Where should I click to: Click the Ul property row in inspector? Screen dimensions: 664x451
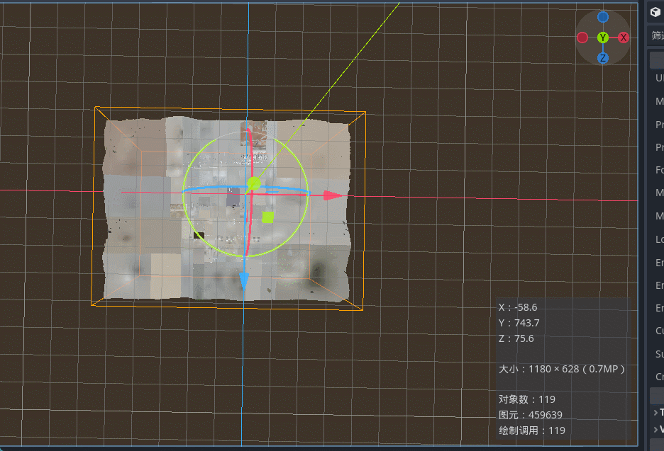(659, 78)
